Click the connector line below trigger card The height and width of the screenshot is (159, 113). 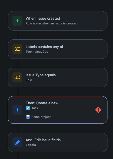coord(18,35)
